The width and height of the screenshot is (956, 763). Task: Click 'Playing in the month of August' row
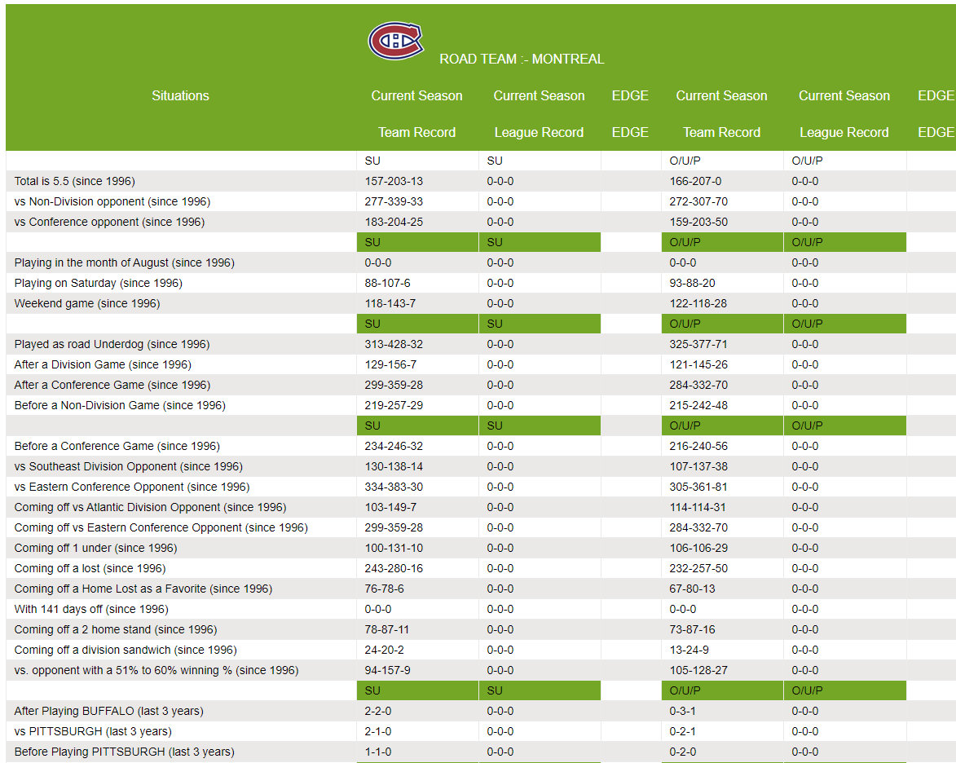pos(480,262)
